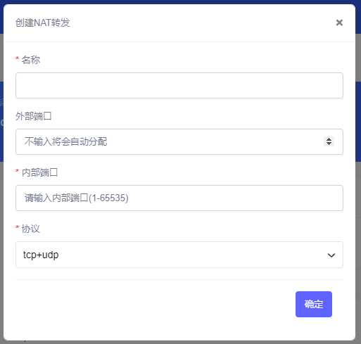Select the tcp+udp value text
This screenshot has height=344, width=361.
pyautogui.click(x=41, y=255)
